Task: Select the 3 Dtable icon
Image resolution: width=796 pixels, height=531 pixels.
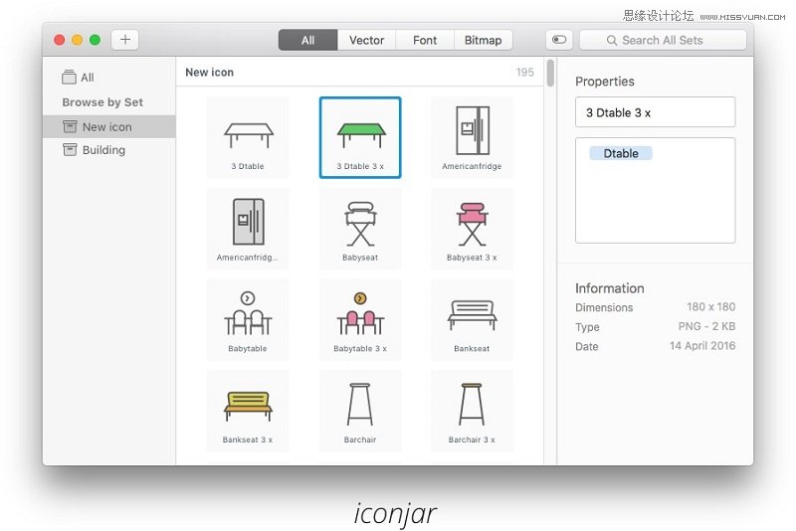Action: click(248, 134)
